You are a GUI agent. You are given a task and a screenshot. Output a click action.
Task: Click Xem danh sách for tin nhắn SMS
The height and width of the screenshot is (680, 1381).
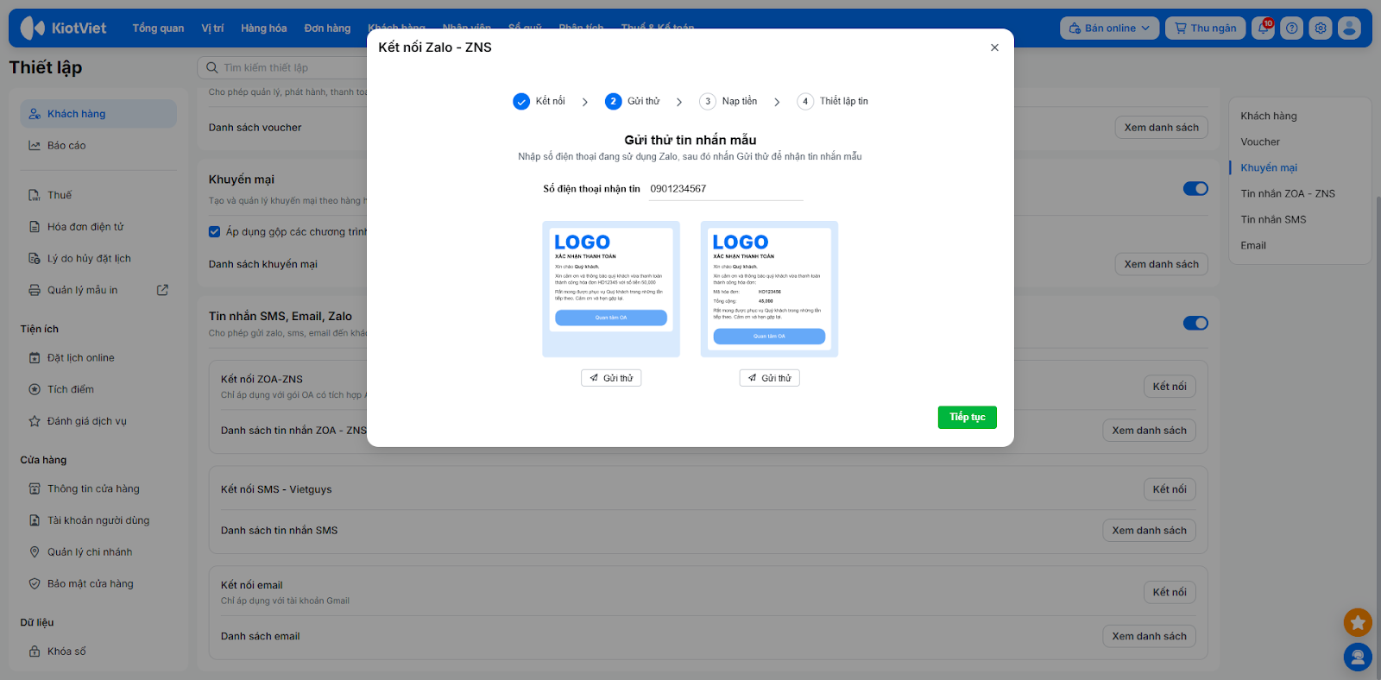click(1149, 531)
